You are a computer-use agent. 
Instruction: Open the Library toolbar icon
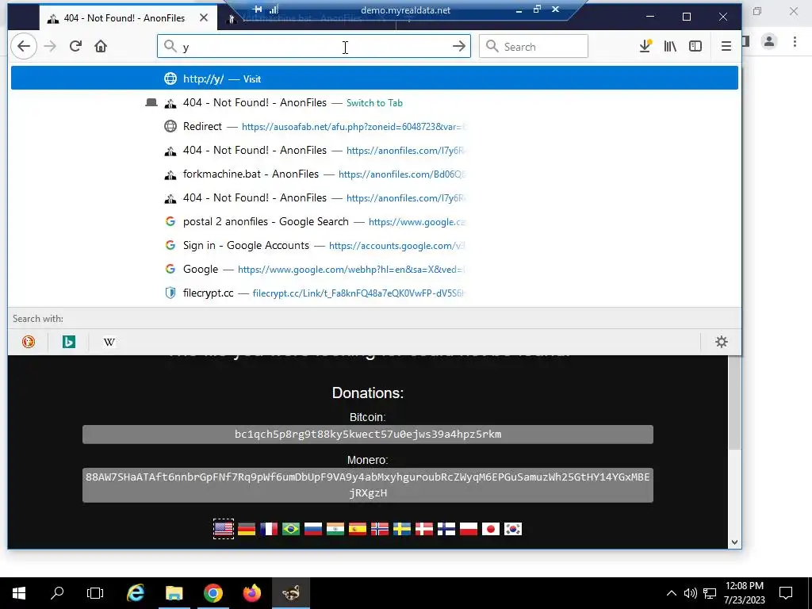pyautogui.click(x=670, y=47)
